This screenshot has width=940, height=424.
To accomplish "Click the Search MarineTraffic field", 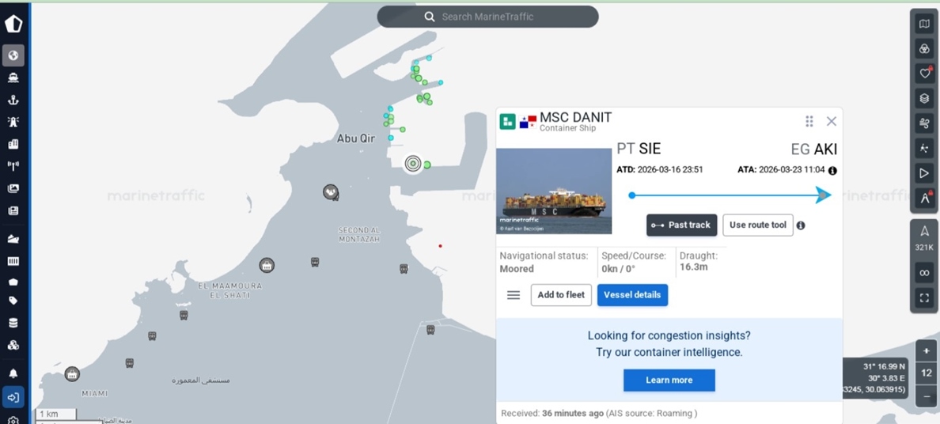I will 487,17.
